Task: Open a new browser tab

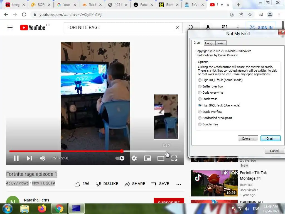Action: (239, 5)
